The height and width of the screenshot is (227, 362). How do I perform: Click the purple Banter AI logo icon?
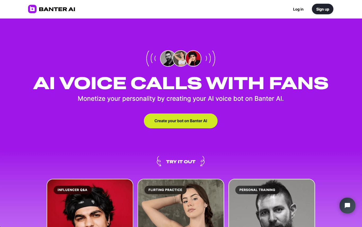pos(32,9)
